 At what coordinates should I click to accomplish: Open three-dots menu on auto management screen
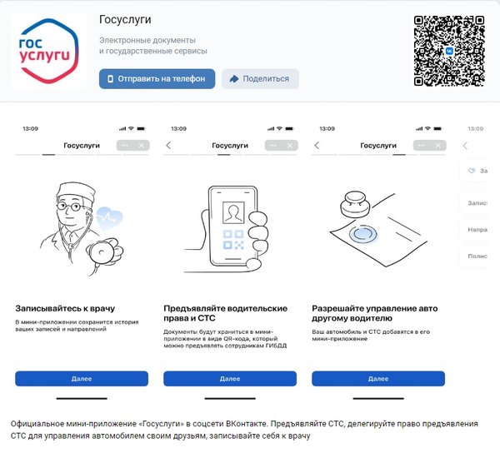[421, 146]
